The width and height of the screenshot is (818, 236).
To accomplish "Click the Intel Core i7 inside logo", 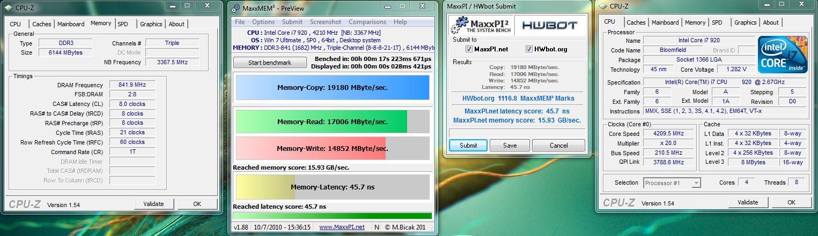I will tap(783, 55).
